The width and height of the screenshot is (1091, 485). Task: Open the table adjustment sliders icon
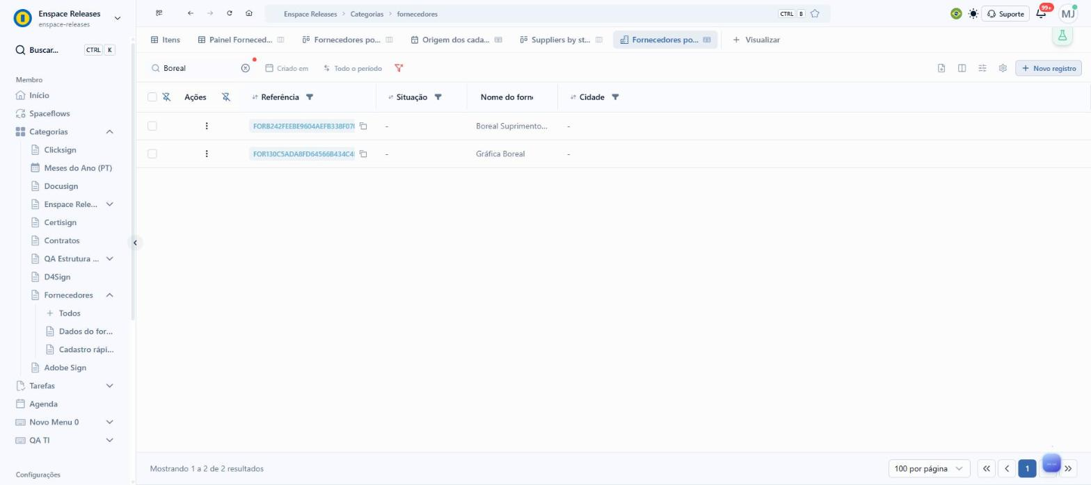click(x=982, y=68)
